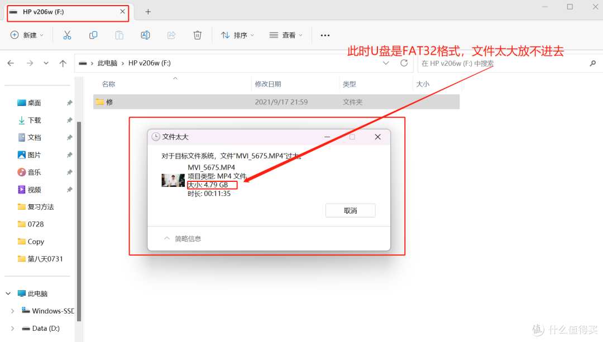The height and width of the screenshot is (342, 603).
Task: Click the Rename icon in toolbar
Action: 145,35
